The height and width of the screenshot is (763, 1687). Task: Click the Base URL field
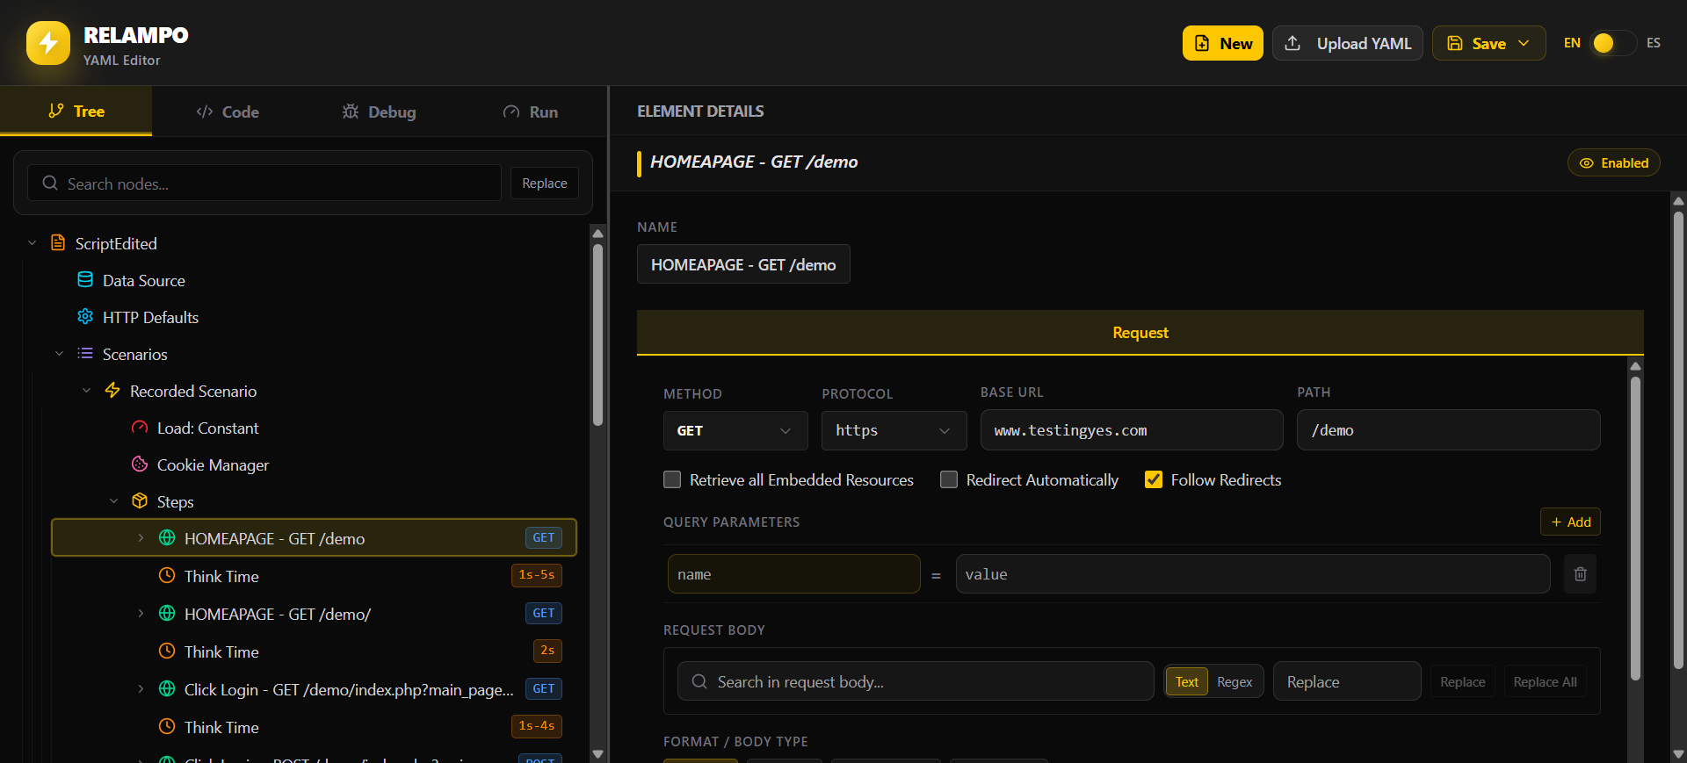[x=1132, y=430]
